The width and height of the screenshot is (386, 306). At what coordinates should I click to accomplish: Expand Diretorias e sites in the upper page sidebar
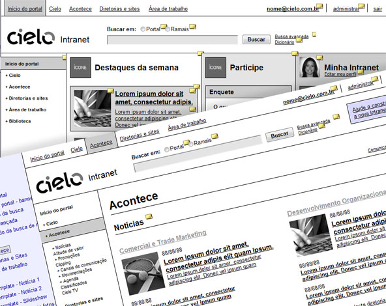(28, 98)
